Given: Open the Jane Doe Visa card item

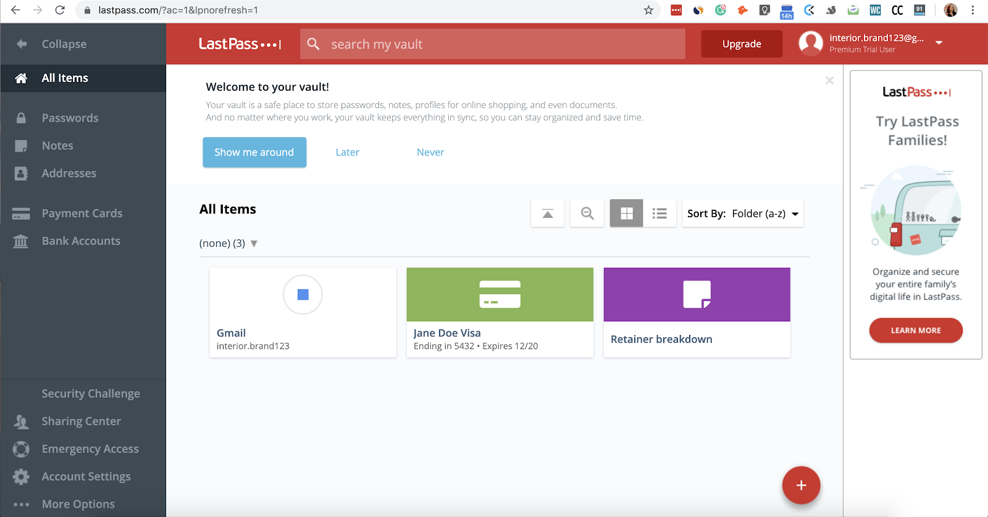Looking at the screenshot, I should pyautogui.click(x=500, y=312).
